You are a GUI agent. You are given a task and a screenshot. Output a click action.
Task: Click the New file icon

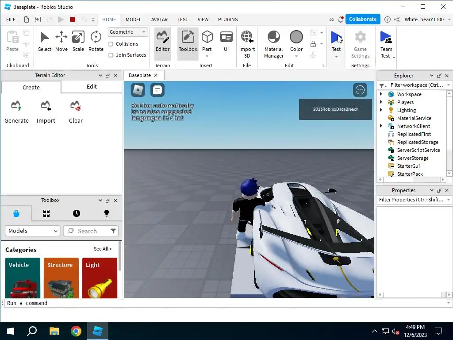[26, 19]
